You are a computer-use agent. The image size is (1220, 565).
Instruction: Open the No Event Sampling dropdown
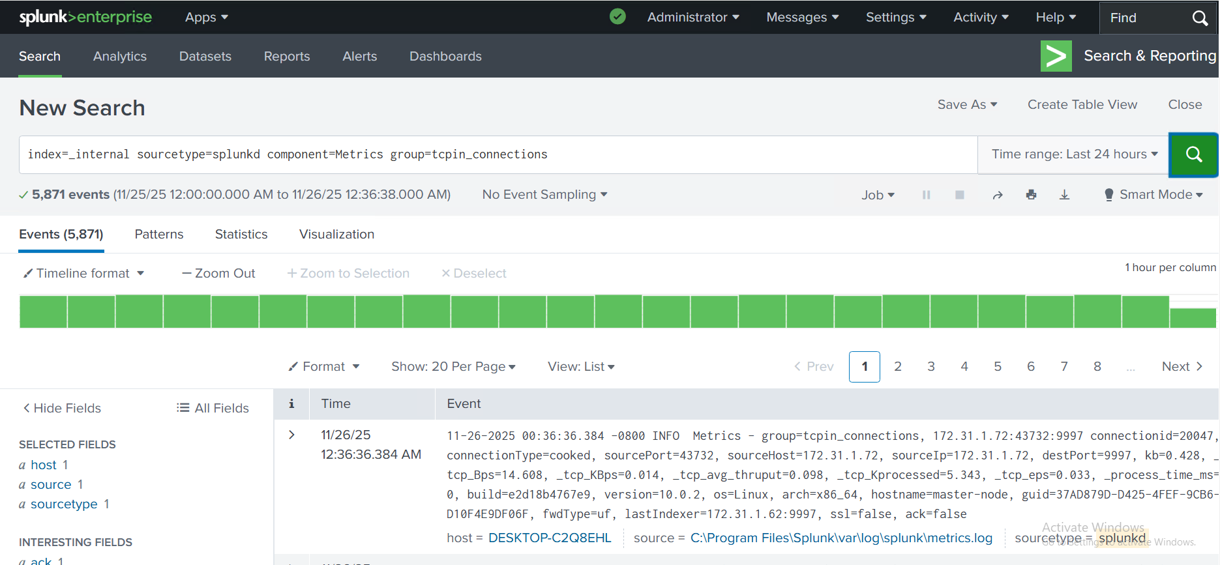coord(544,195)
